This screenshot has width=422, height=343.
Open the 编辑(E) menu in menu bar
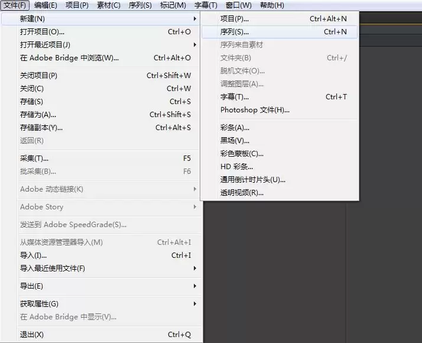tap(46, 5)
